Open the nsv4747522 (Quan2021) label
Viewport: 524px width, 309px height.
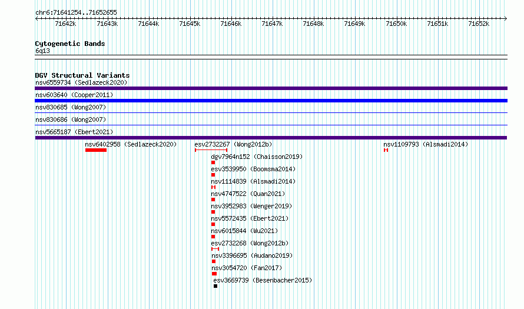248,194
